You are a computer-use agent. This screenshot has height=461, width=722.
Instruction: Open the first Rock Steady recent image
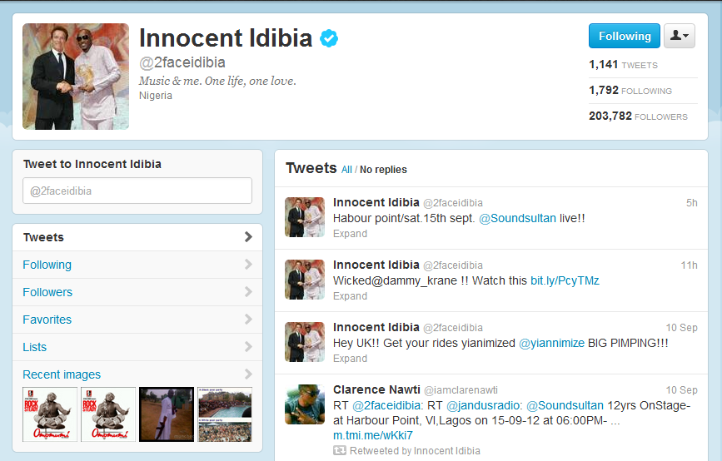[50, 414]
